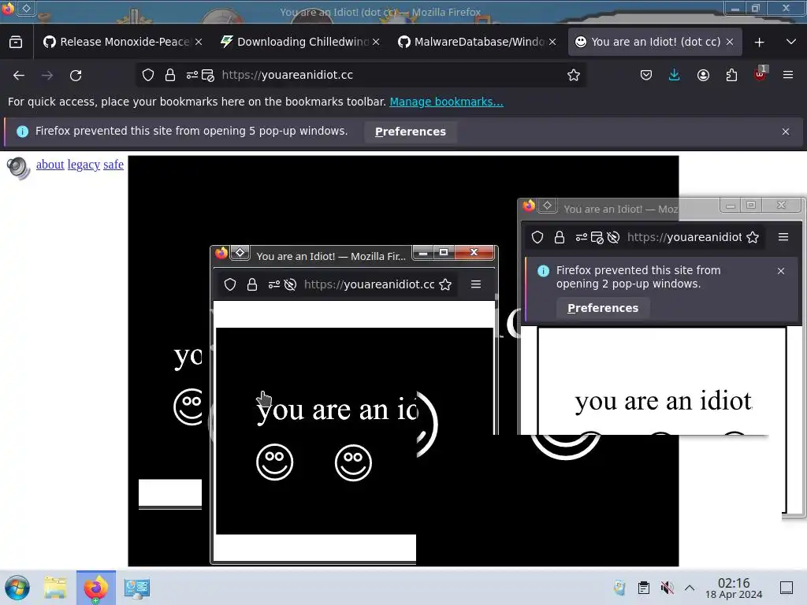Expand the list all tabs dropdown

pos(791,43)
